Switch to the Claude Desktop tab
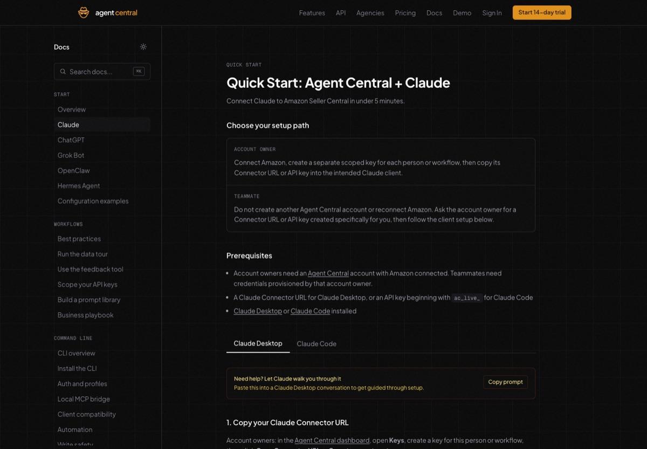 pyautogui.click(x=258, y=343)
